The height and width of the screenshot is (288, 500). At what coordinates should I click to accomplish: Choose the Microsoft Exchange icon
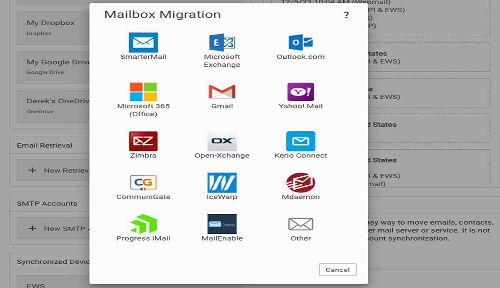click(x=222, y=42)
